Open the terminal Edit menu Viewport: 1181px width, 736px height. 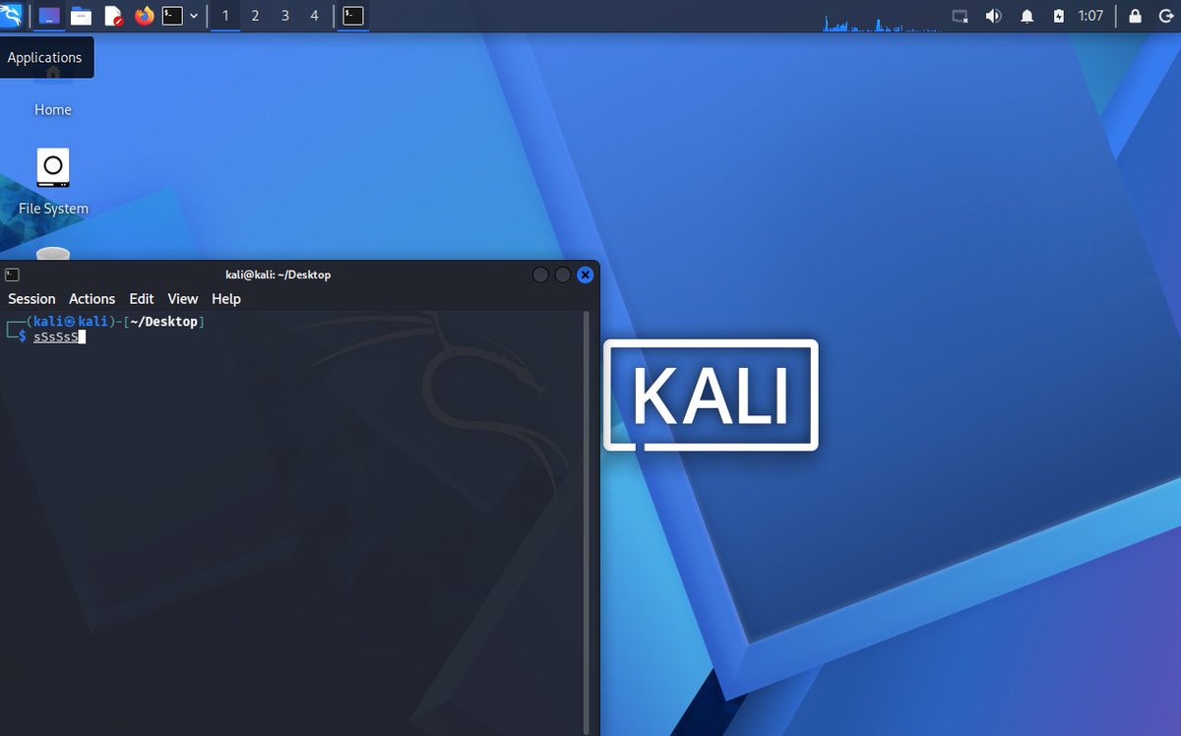[x=142, y=299]
